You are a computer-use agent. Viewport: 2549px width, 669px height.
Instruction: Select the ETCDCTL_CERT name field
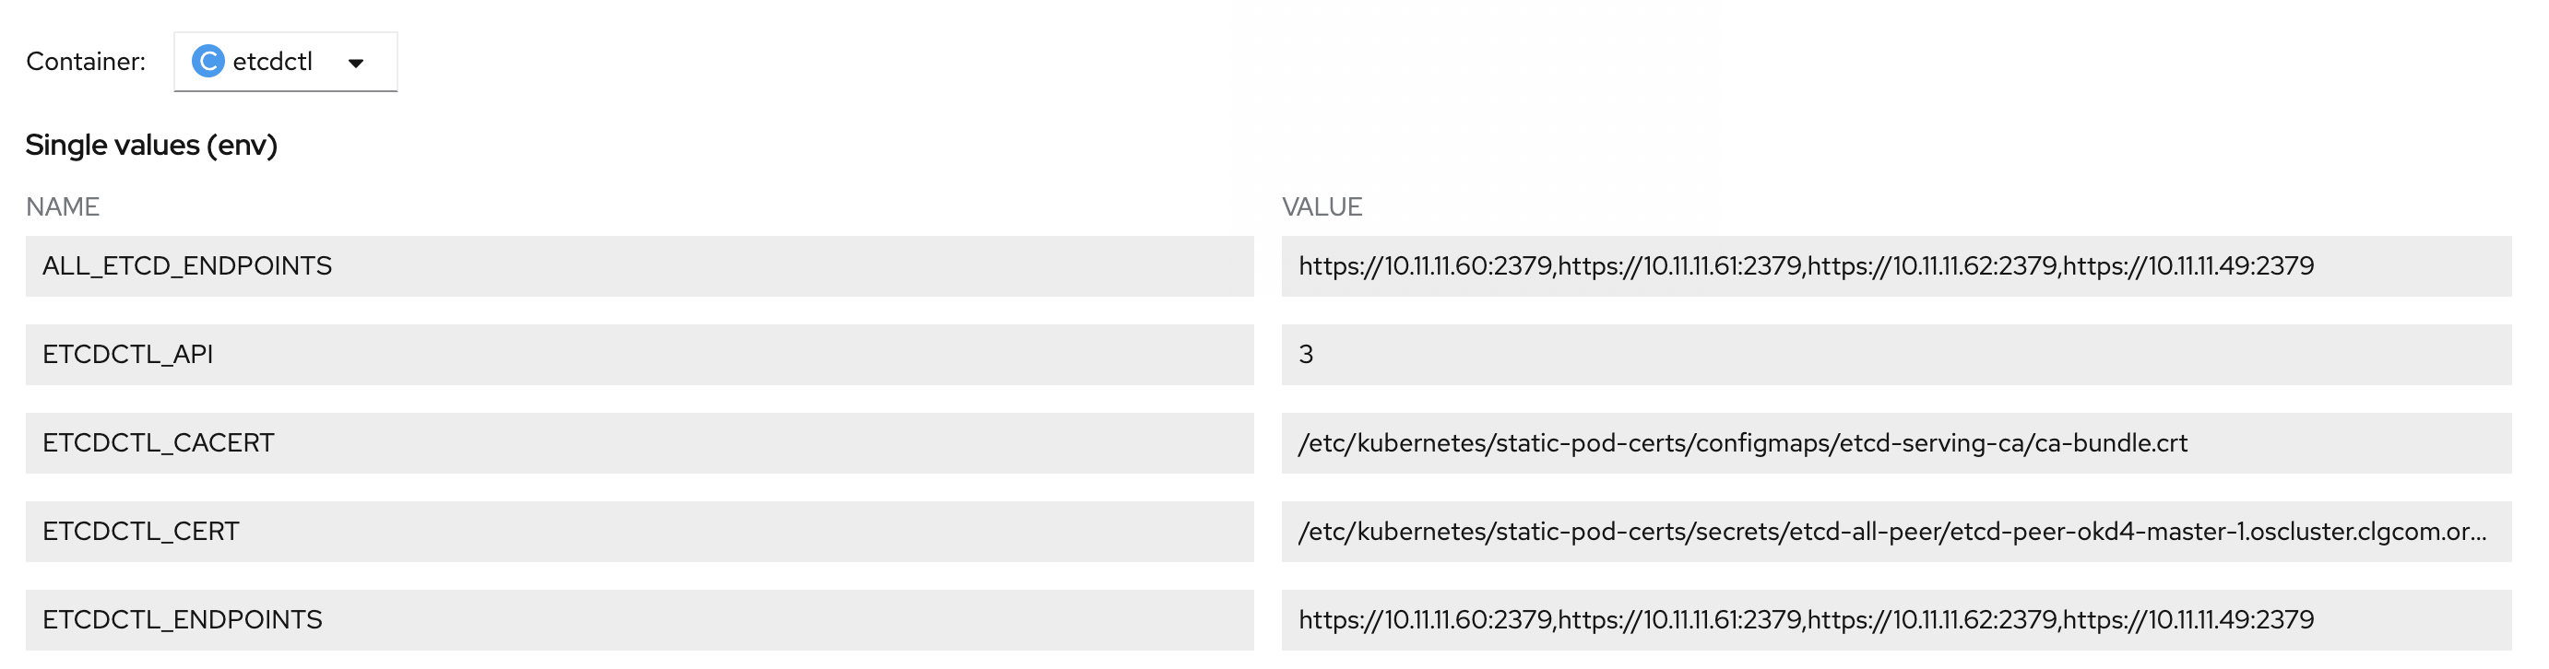(639, 532)
